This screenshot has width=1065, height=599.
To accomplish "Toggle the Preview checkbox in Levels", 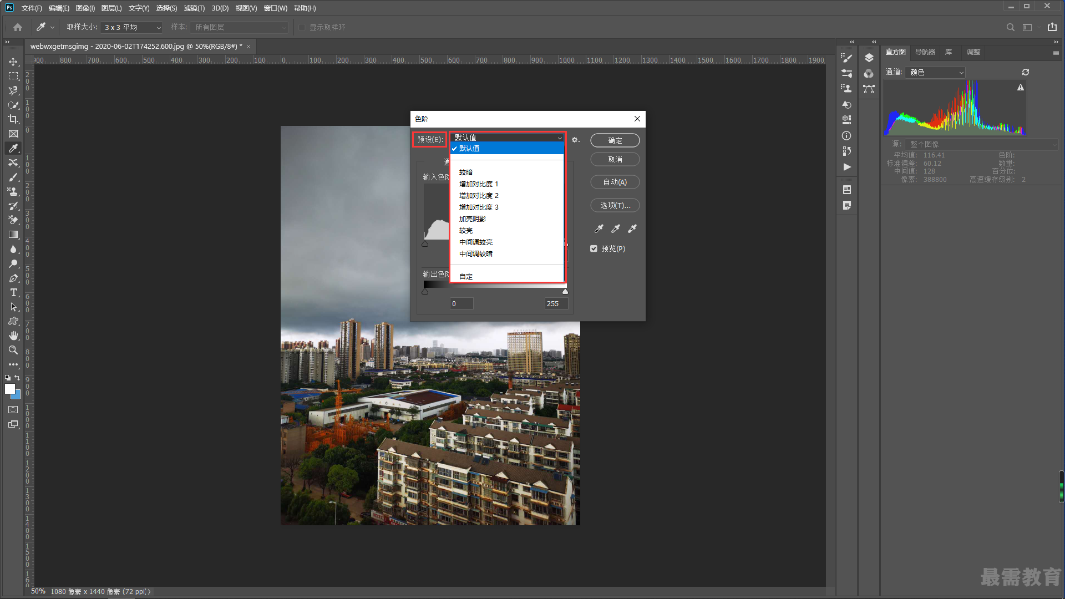I will coord(594,248).
